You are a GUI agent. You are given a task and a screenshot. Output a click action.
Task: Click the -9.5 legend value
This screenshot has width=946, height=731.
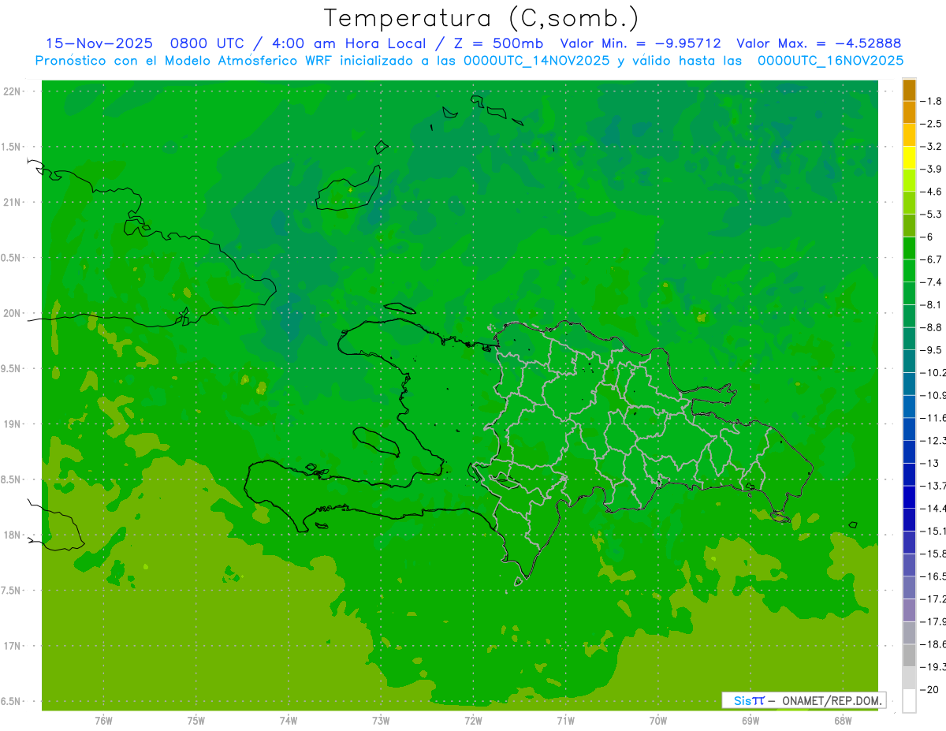click(931, 349)
